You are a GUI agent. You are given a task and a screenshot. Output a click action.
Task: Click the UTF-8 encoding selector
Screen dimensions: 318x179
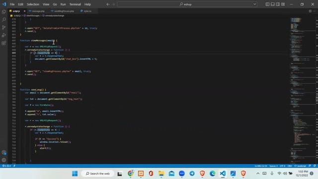pos(283,166)
